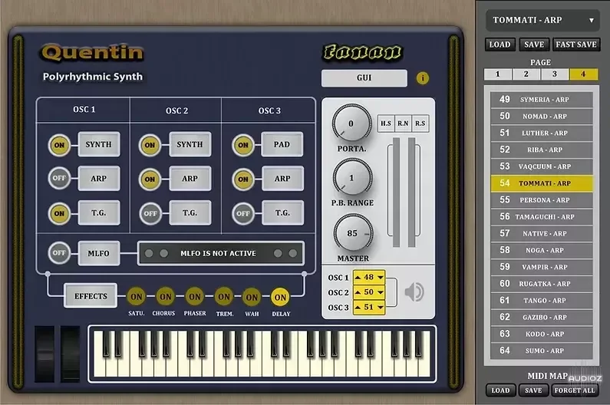Open OSC 2 dropdown arrow next to 50
This screenshot has height=405, width=610.
tap(380, 292)
